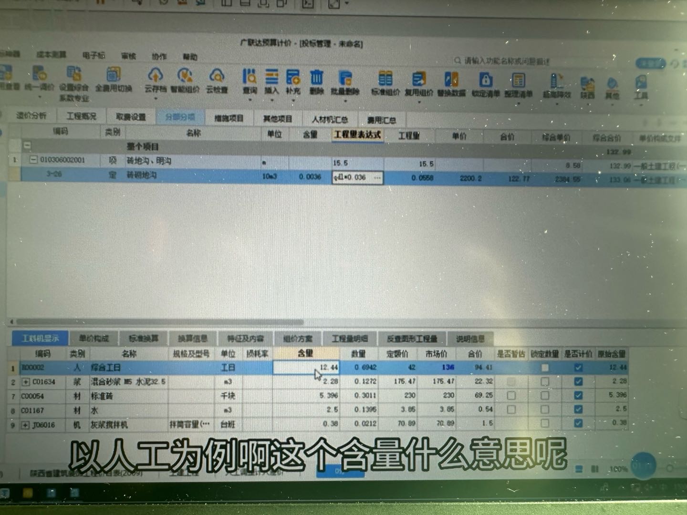Click the search magnifier icon in function search
The width and height of the screenshot is (687, 515).
tap(458, 61)
